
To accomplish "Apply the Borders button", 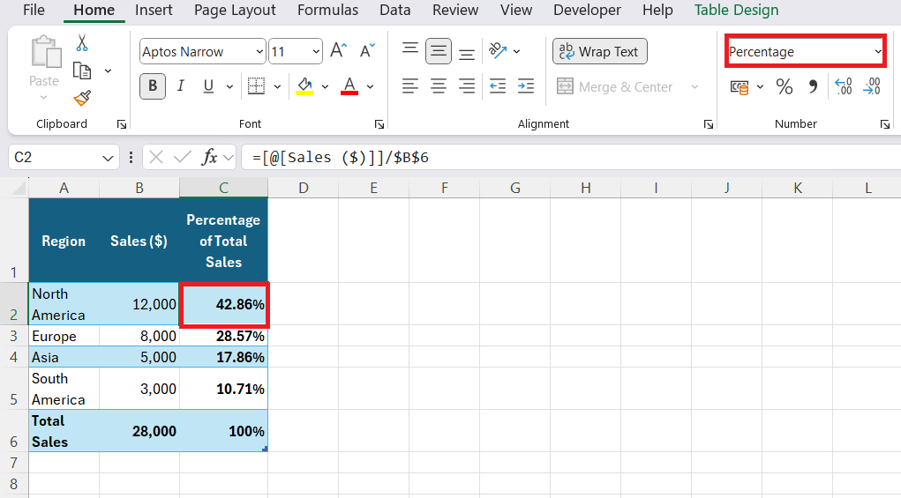I will [256, 86].
